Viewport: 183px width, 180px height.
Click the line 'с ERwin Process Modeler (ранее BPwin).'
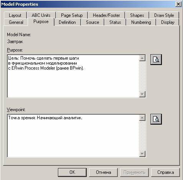point(46,68)
